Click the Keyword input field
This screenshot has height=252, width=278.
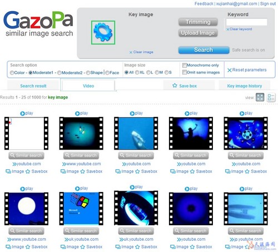point(246,22)
